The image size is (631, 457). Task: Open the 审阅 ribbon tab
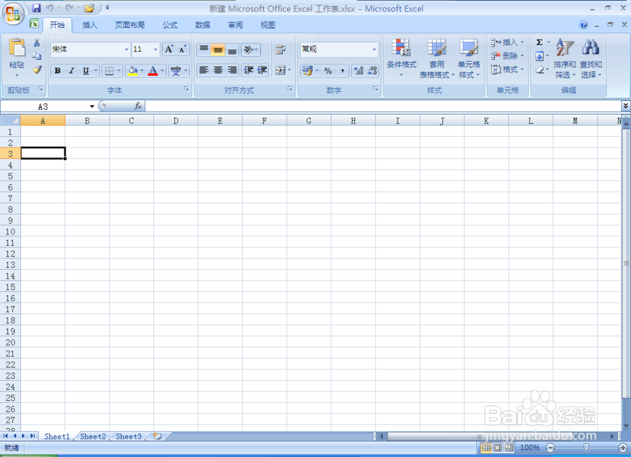[235, 25]
